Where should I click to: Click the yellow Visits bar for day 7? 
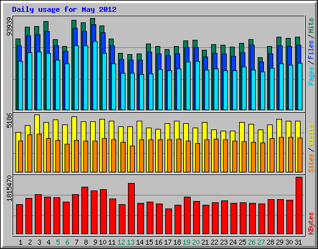(x=75, y=128)
